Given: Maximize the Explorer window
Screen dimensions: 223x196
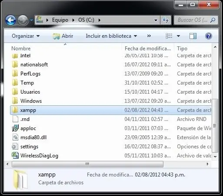Looking at the screenshot, I should coord(193,5).
